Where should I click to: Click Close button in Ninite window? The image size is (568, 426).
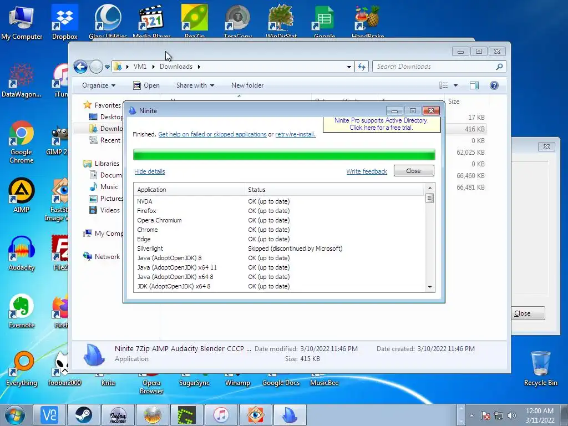414,171
